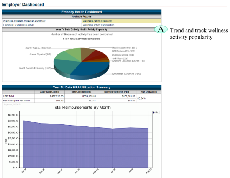This screenshot has height=178, width=230.
Task: Click the Approved Claims column header
Action: (49, 92)
